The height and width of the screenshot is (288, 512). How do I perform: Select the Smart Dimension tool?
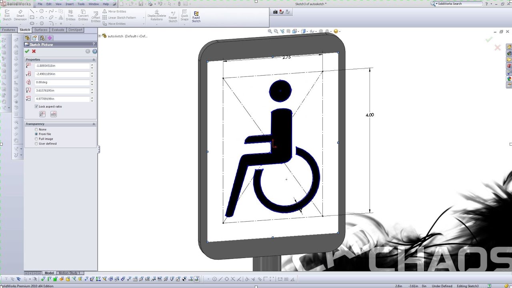point(20,15)
